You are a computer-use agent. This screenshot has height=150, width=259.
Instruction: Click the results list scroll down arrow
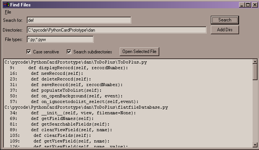(x=255, y=145)
